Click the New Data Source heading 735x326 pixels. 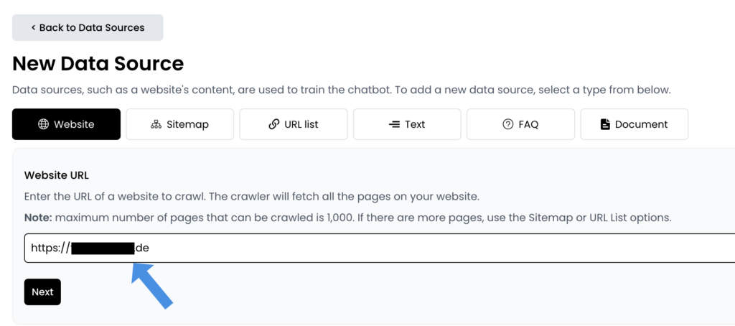tap(98, 63)
